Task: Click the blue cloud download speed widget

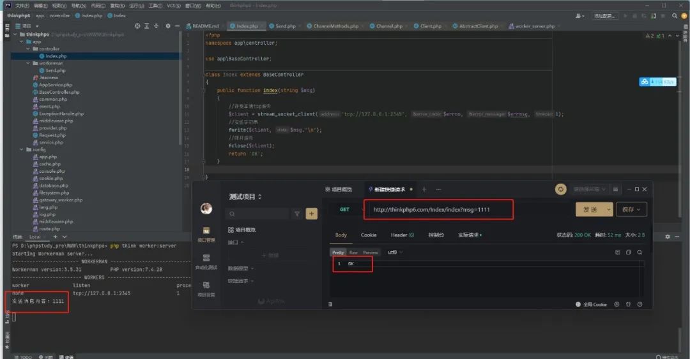Action: click(657, 82)
